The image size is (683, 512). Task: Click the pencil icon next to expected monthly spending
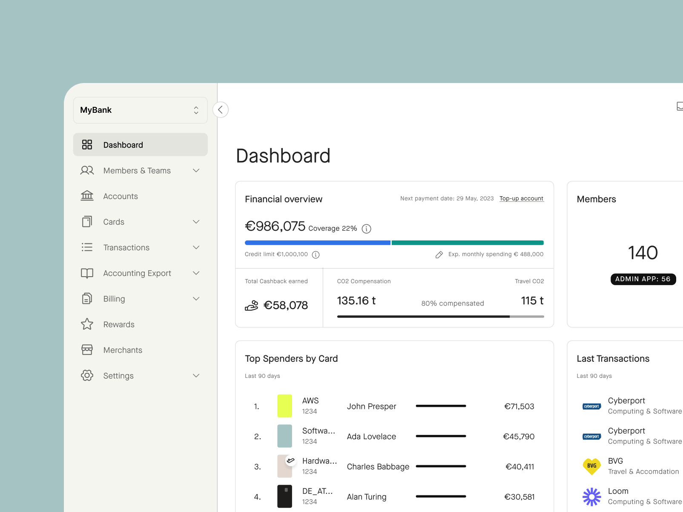[x=439, y=254]
